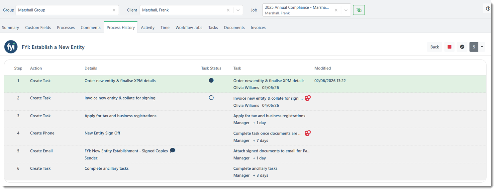
Task: Toggle the green eye visibility button
Action: click(x=359, y=10)
